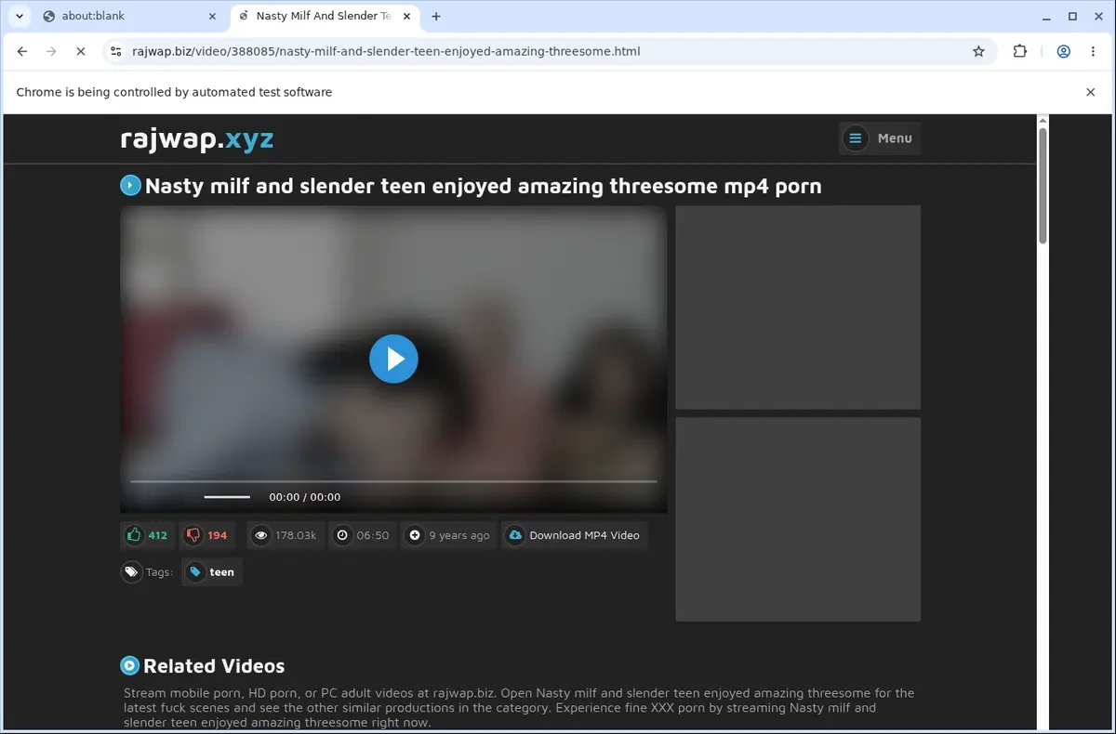Go back to previous page
The image size is (1116, 734).
pos(22,51)
